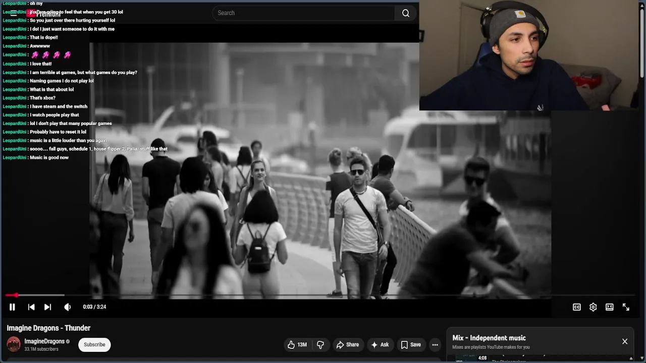Image resolution: width=646 pixels, height=363 pixels.
Task: Close the Mix - Independent music panel
Action: click(x=625, y=341)
